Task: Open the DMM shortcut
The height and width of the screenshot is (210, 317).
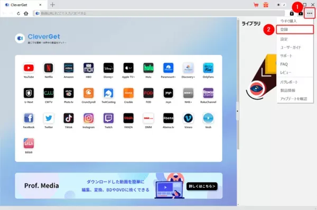Action: point(148,118)
